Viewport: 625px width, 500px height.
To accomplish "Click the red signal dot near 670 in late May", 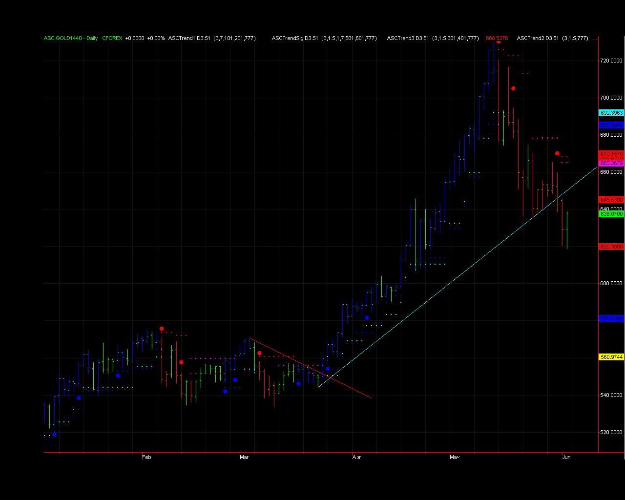I will [x=557, y=153].
